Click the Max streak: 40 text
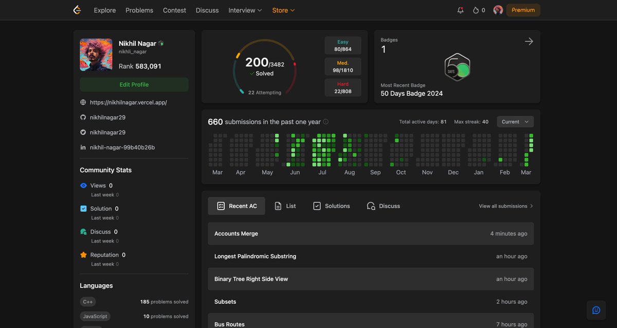Image resolution: width=617 pixels, height=328 pixels. (x=471, y=122)
